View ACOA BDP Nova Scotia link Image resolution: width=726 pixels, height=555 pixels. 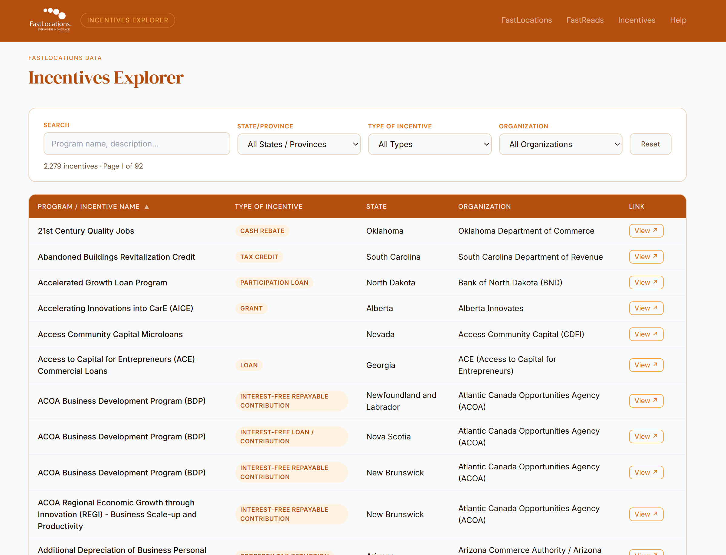coord(646,436)
